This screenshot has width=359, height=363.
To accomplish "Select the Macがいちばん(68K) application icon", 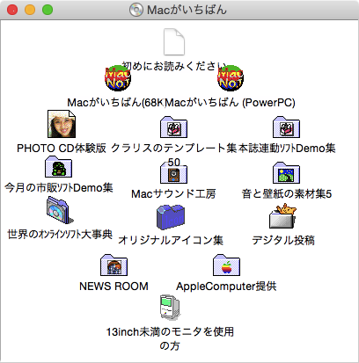I will pos(118,78).
